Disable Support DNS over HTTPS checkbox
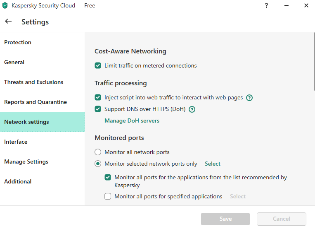 click(x=98, y=109)
